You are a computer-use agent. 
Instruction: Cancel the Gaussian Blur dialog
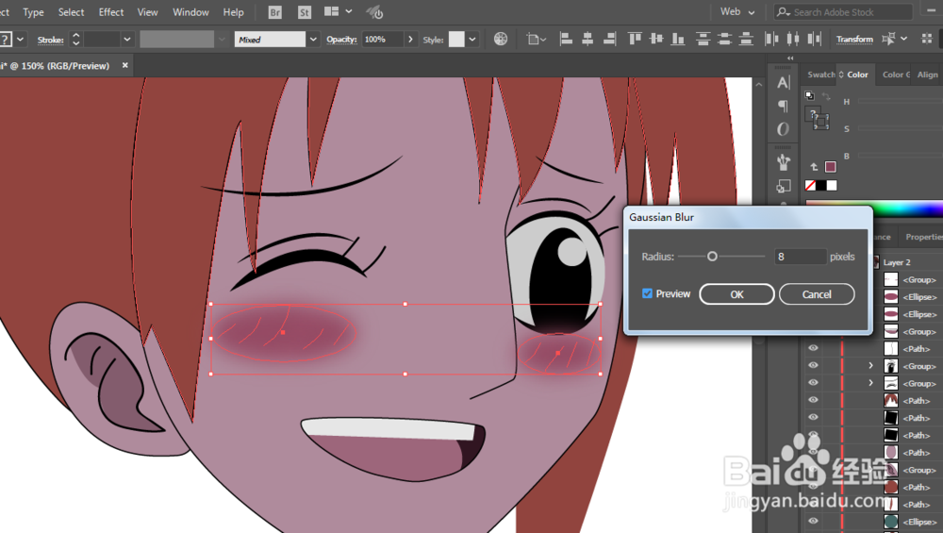click(x=817, y=294)
